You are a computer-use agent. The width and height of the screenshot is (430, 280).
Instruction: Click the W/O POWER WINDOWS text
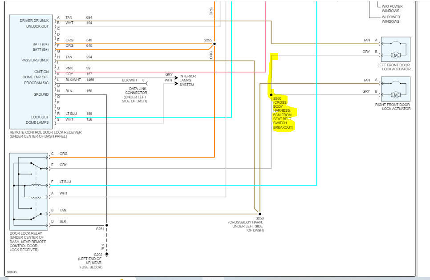pyautogui.click(x=392, y=8)
